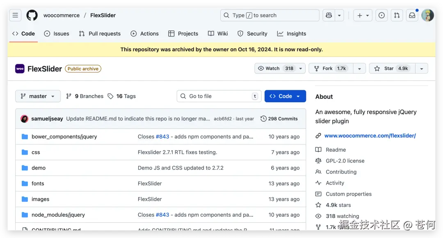This screenshot has width=443, height=238.
Task: Open the 298 Commits history
Action: pos(279,119)
